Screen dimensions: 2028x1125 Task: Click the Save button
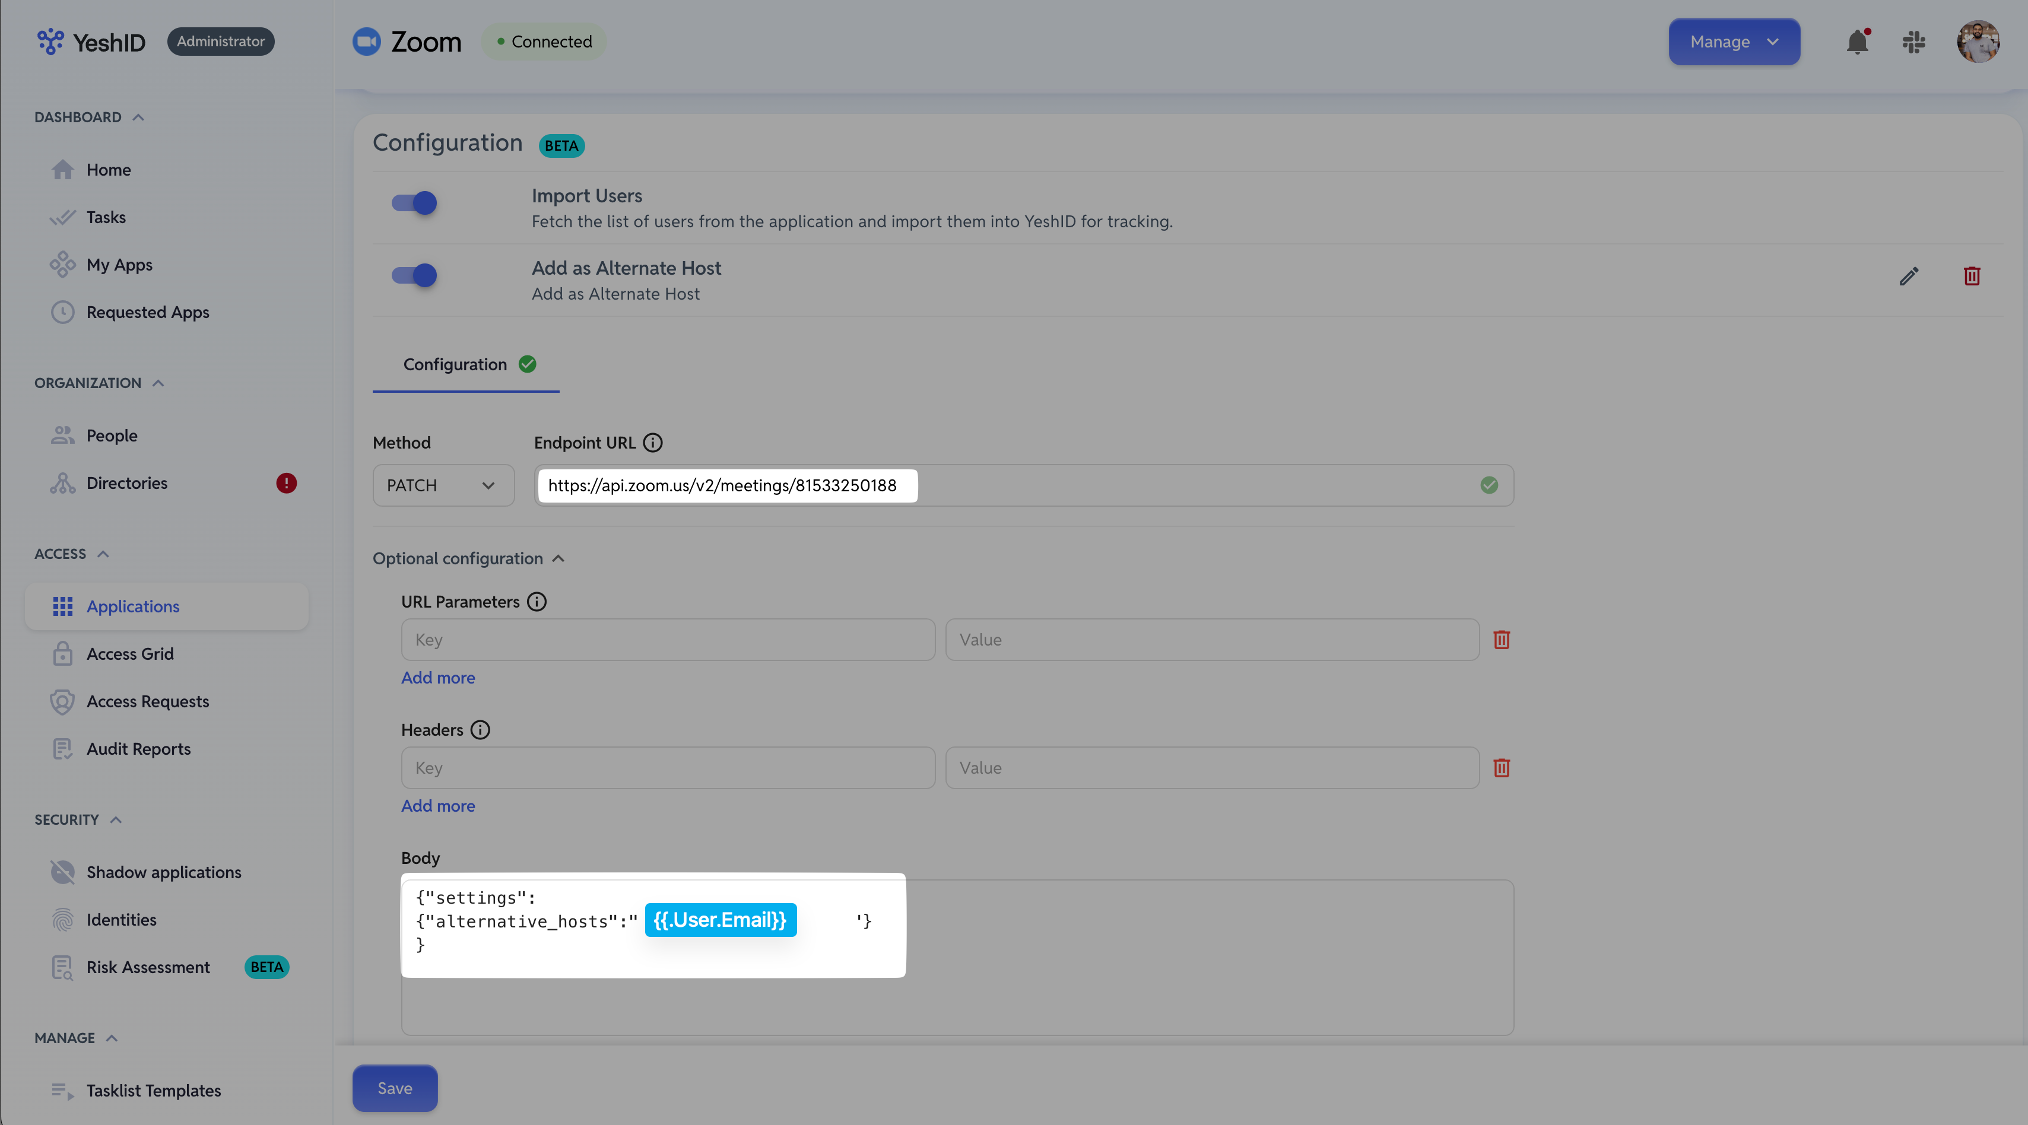tap(395, 1088)
